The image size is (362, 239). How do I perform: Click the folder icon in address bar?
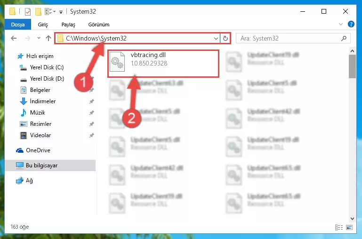coord(60,38)
